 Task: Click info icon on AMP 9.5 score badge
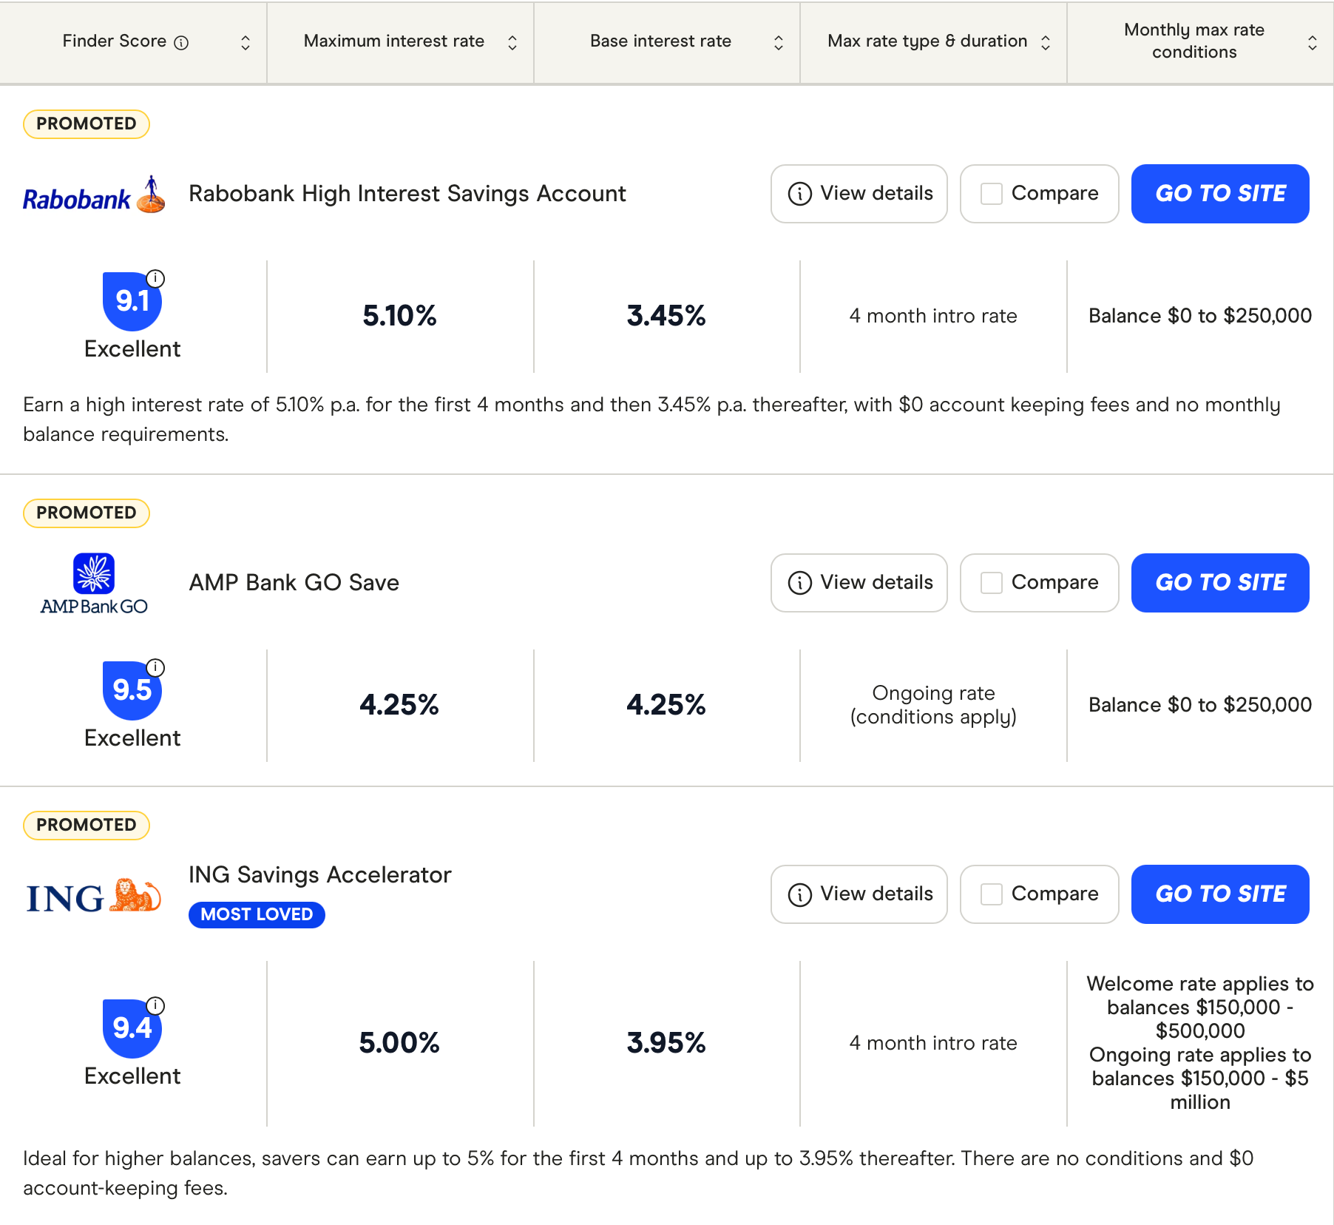155,668
